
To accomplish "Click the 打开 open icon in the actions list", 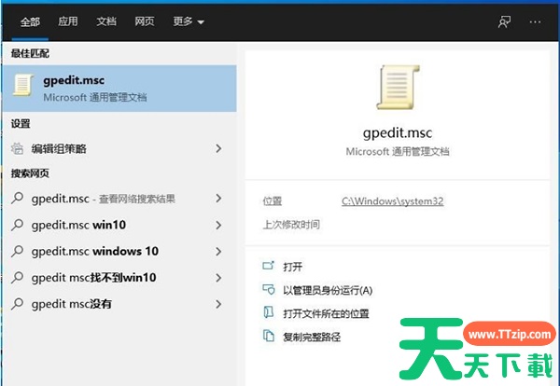I will tap(269, 266).
